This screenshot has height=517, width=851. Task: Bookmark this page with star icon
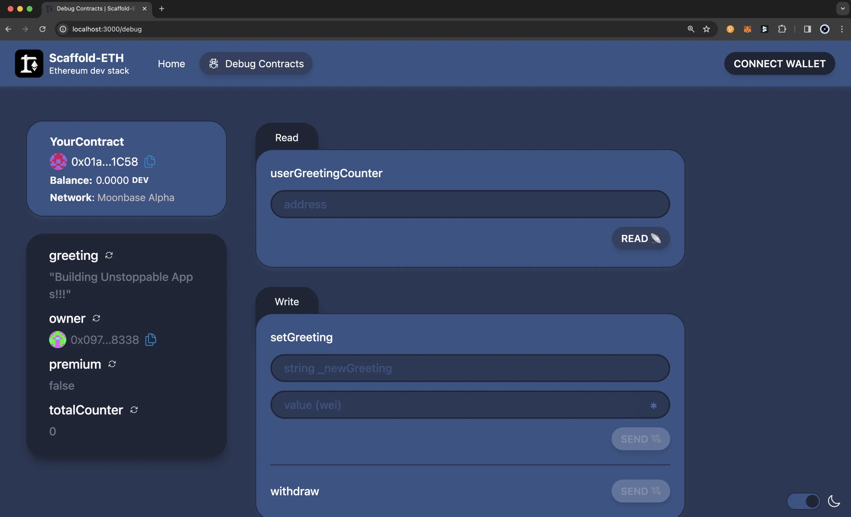click(707, 29)
